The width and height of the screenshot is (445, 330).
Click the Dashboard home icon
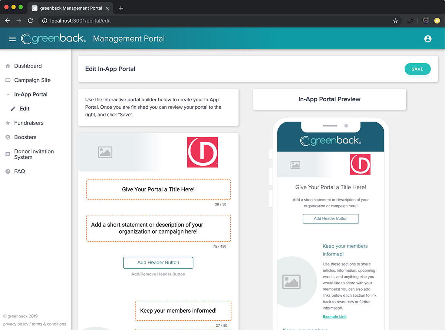tap(8, 66)
